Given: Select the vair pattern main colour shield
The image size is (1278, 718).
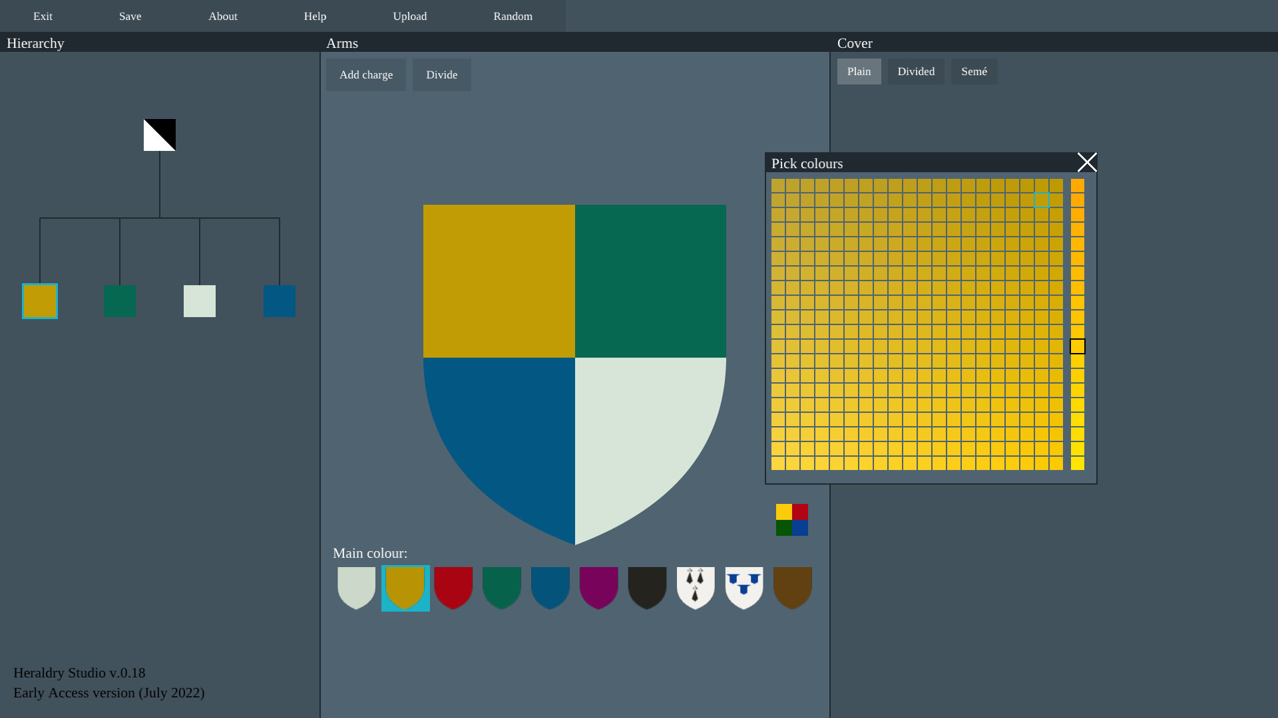Looking at the screenshot, I should tap(744, 588).
